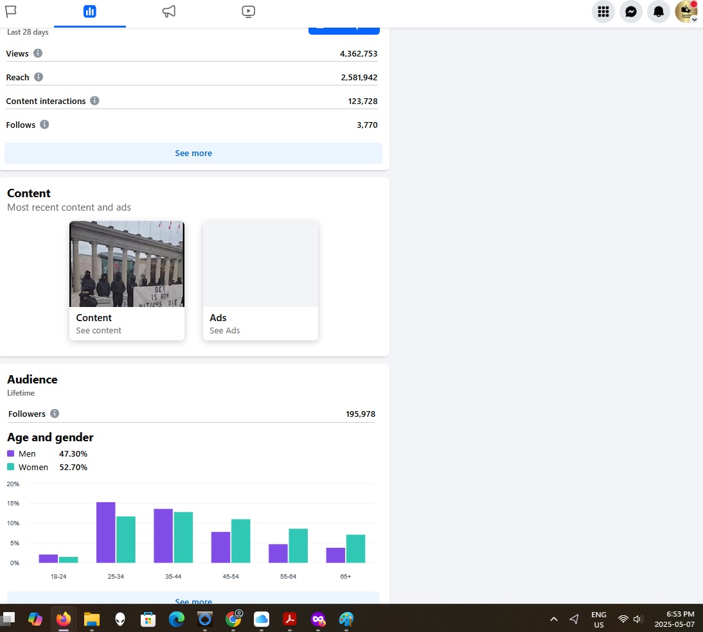
Task: Open the Wi-Fi network tray icon
Action: click(623, 619)
